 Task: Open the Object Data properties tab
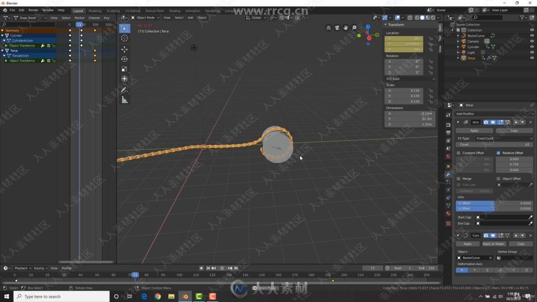click(x=448, y=206)
